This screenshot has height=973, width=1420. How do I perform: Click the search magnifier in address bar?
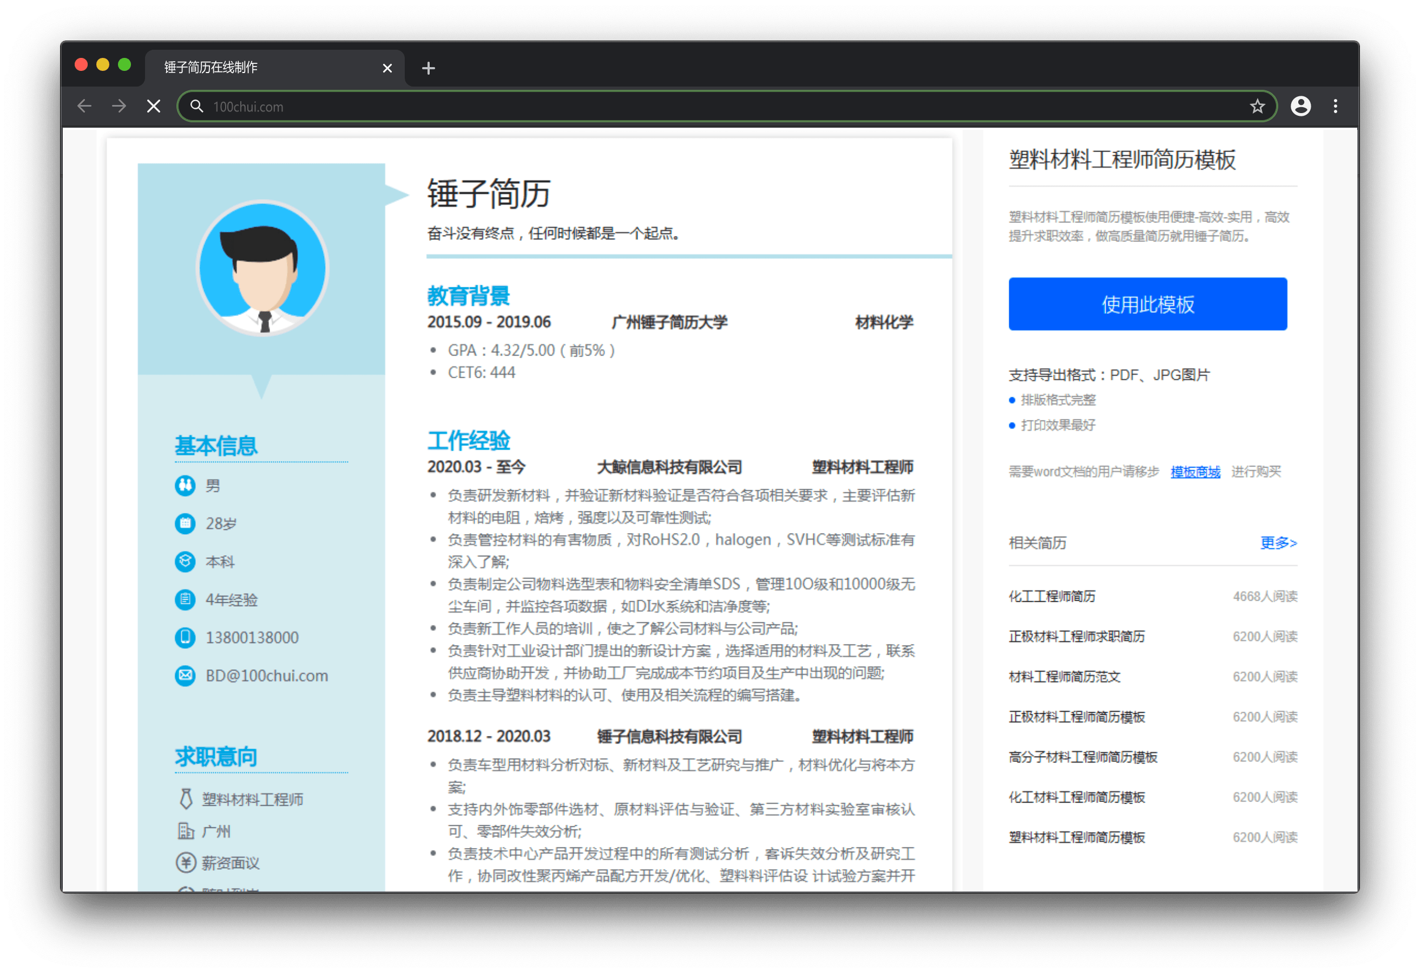tap(196, 107)
